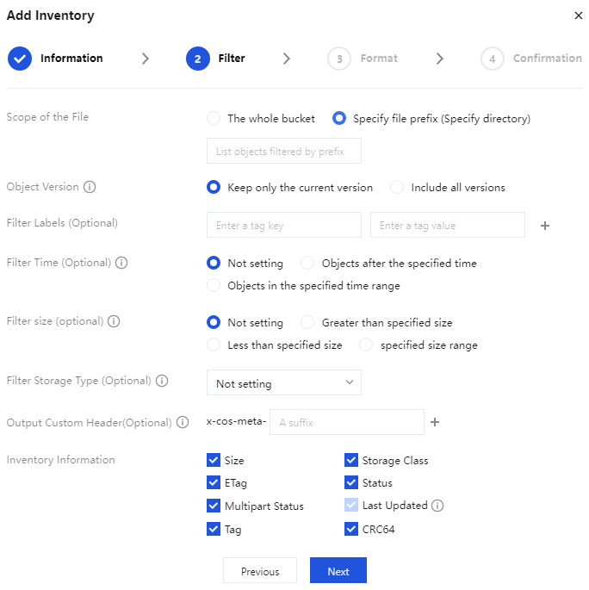Screen dimensions: 589x590
Task: Click the info icon next to Filter size
Action: tap(114, 321)
